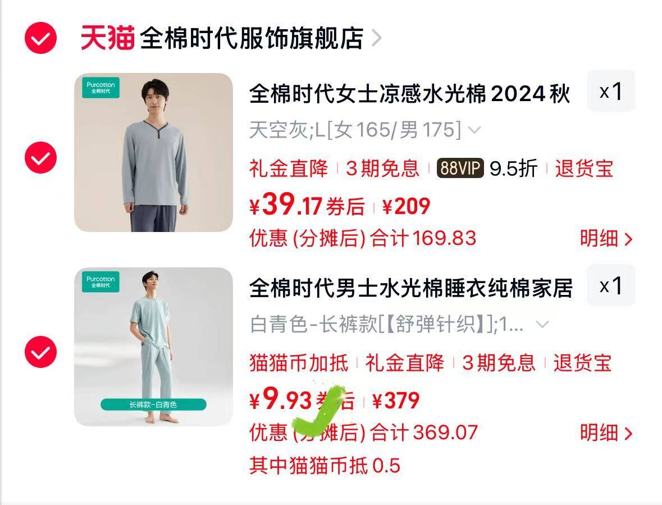662x505 pixels.
Task: Deselect the men's pajama item checkbox
Action: coord(40,352)
